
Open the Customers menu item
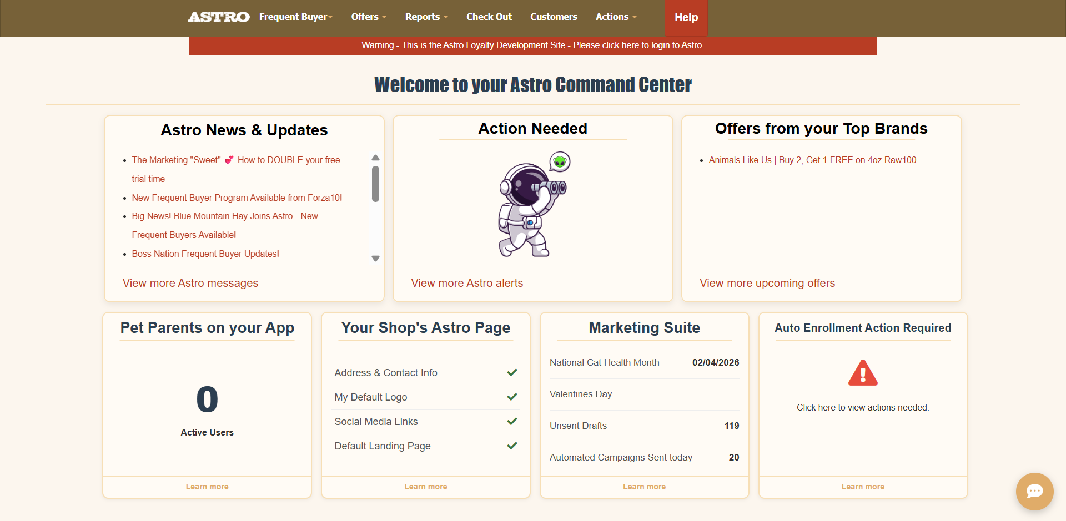[554, 17]
